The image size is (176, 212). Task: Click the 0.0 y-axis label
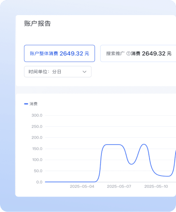tap(39, 182)
